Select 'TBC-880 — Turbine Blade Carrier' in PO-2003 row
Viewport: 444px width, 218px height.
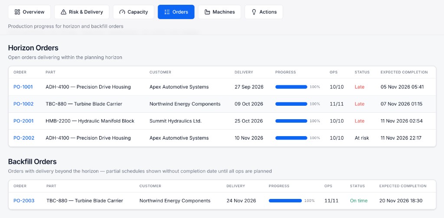click(85, 201)
